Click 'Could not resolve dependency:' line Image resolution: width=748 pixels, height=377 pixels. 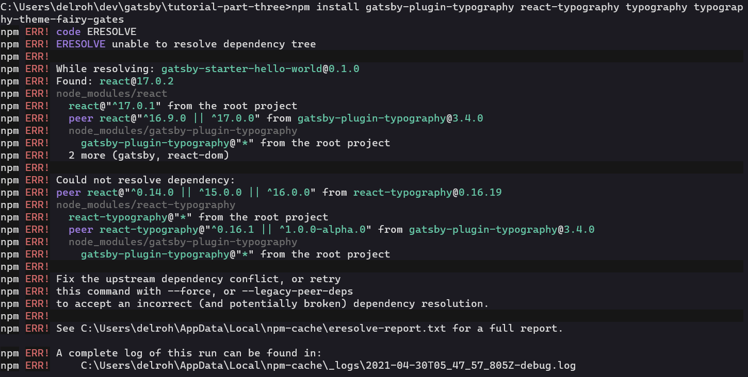pyautogui.click(x=145, y=180)
